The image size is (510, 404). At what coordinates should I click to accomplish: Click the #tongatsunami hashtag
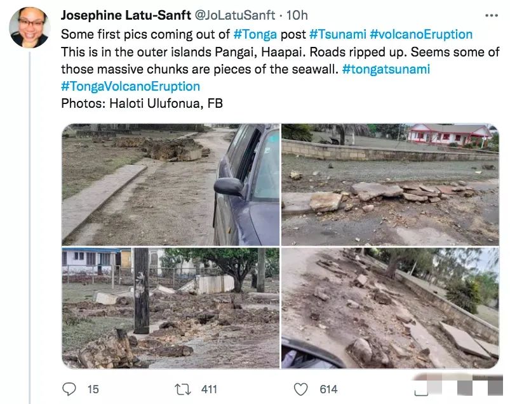point(386,69)
